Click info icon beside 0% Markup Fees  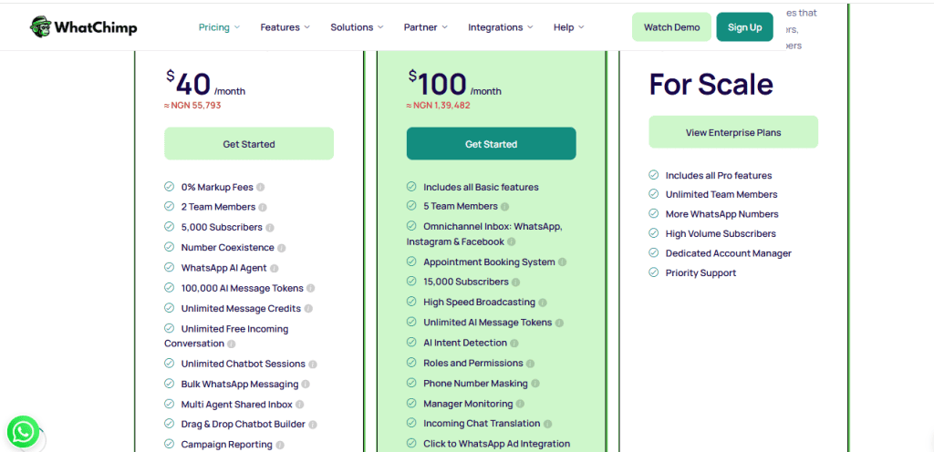(x=261, y=187)
